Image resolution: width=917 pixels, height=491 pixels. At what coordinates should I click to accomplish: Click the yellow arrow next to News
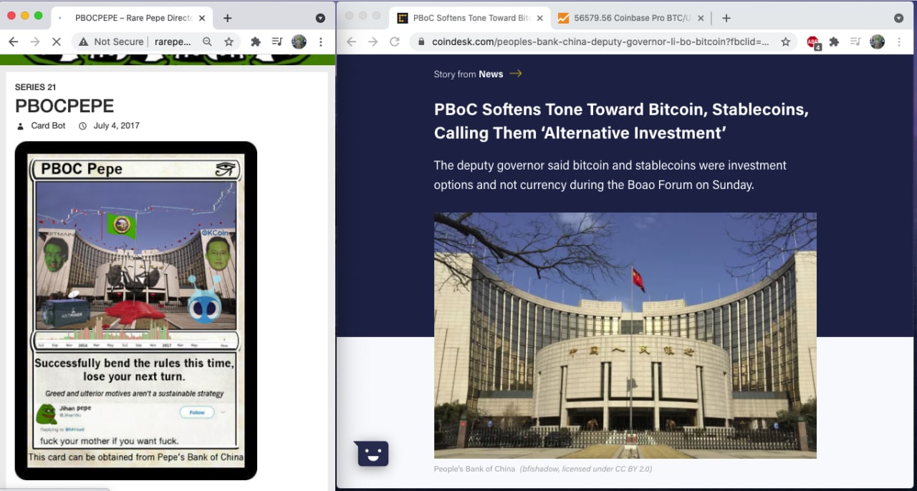pos(515,73)
